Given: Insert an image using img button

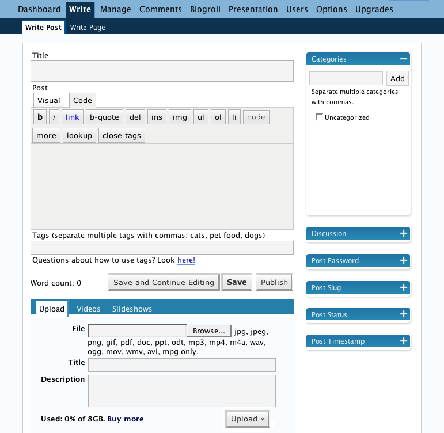Looking at the screenshot, I should click(x=180, y=117).
